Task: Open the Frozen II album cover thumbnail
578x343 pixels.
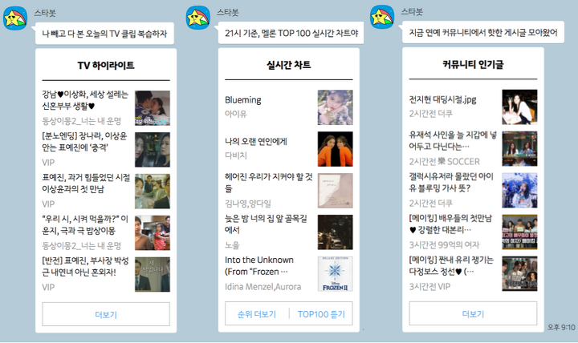Action: coord(335,274)
